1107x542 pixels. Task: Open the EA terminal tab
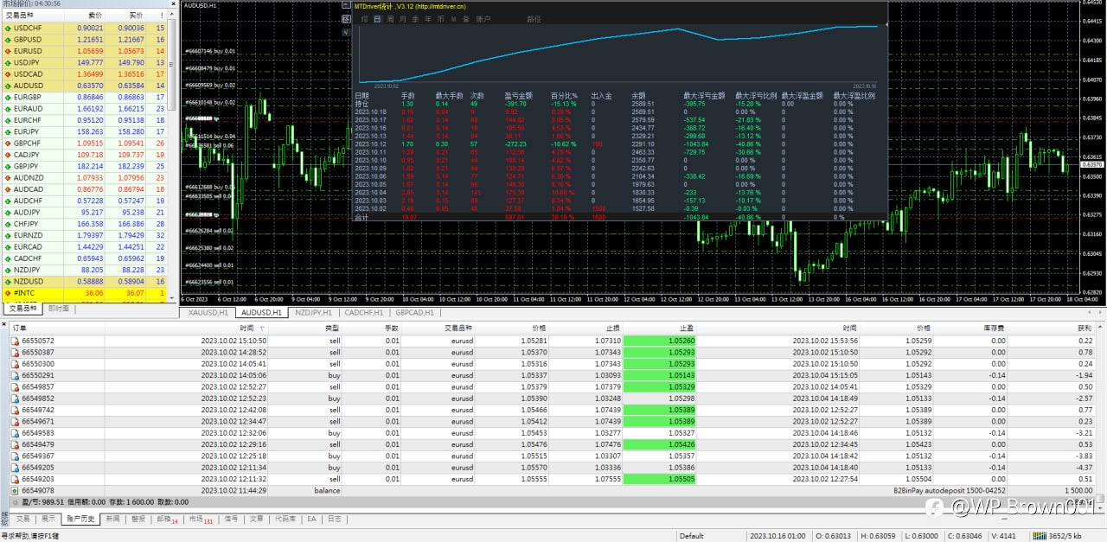click(x=311, y=519)
